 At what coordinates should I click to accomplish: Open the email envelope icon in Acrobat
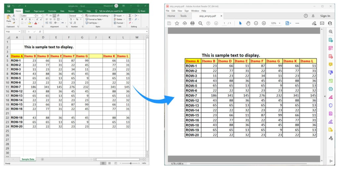[x=322, y=23]
